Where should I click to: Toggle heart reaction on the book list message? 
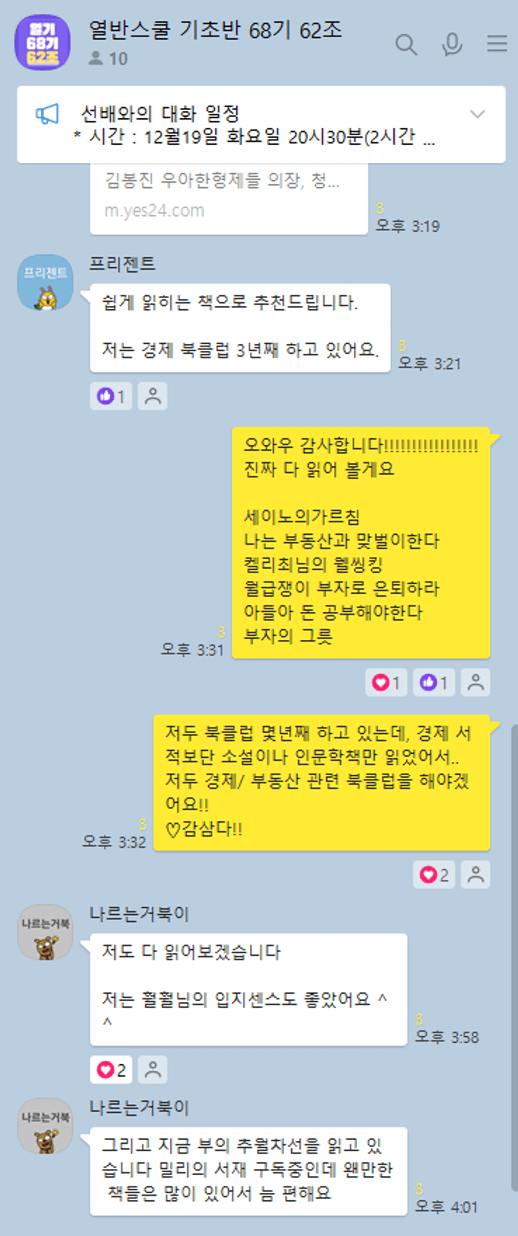(x=386, y=682)
